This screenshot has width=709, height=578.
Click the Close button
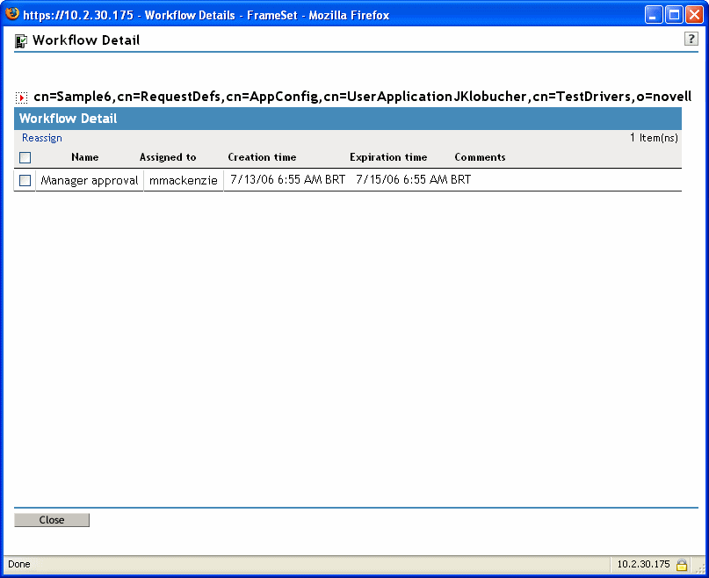[52, 520]
